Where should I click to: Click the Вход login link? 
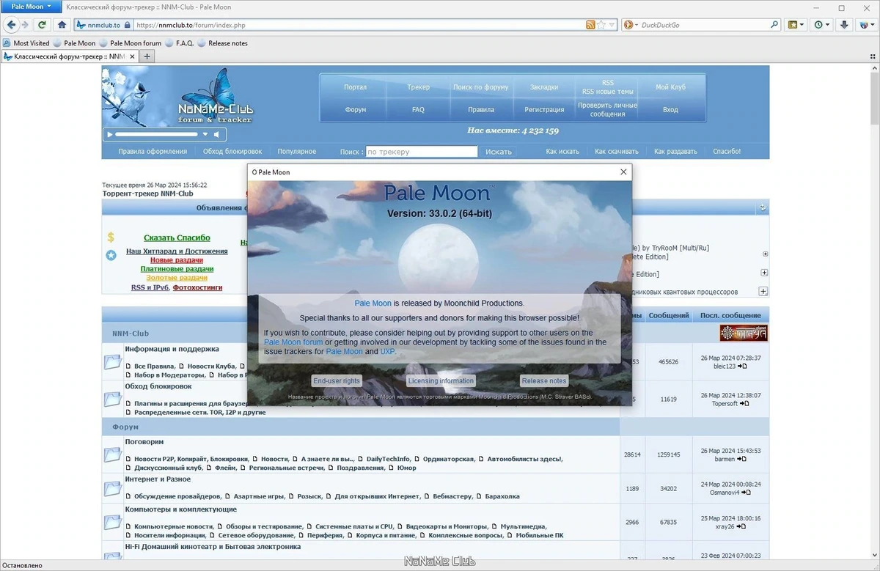[670, 110]
